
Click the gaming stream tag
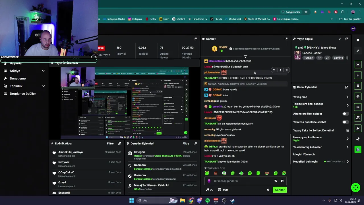[x=338, y=58]
